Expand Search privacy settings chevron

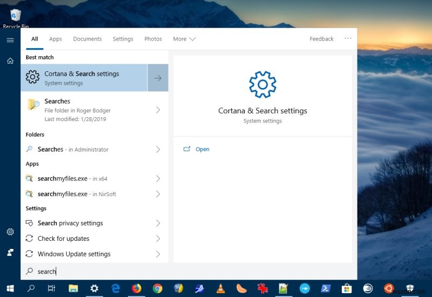(158, 223)
